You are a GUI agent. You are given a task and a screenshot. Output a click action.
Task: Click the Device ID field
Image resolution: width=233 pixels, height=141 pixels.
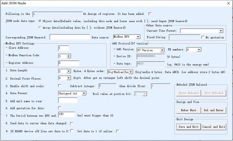(x=151, y=57)
